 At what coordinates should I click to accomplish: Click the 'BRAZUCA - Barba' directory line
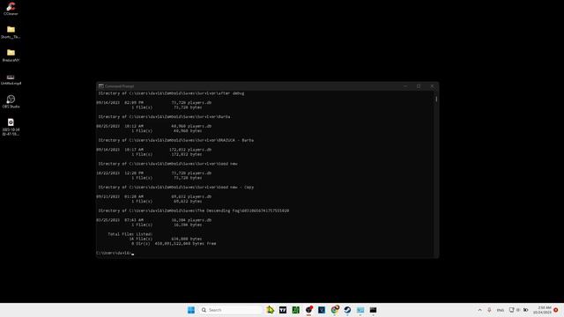click(x=176, y=140)
